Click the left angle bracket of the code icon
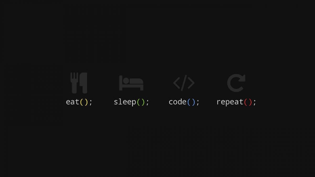Viewport: 315px width, 177px height. click(176, 83)
